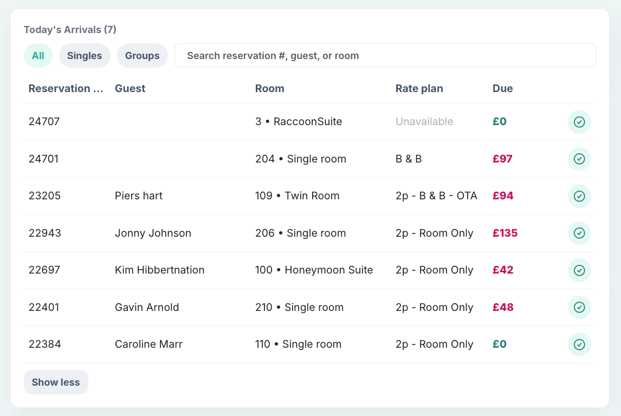Focus the reservation search field
The height and width of the screenshot is (416, 621).
coord(385,56)
